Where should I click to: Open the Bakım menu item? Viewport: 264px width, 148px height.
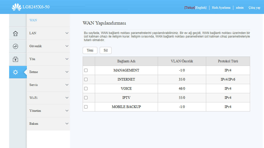48,124
